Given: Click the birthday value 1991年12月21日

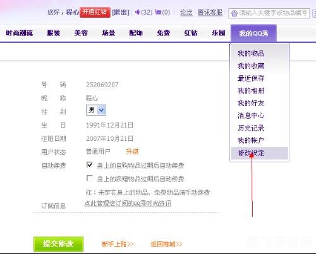Looking at the screenshot, I should [109, 125].
